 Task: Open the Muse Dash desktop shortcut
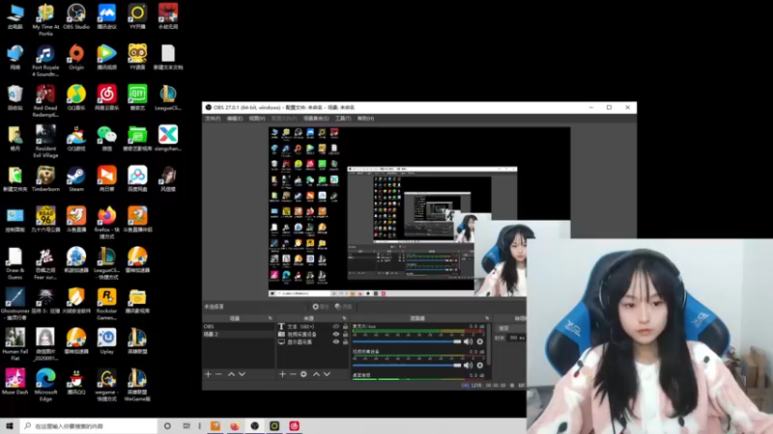[14, 382]
